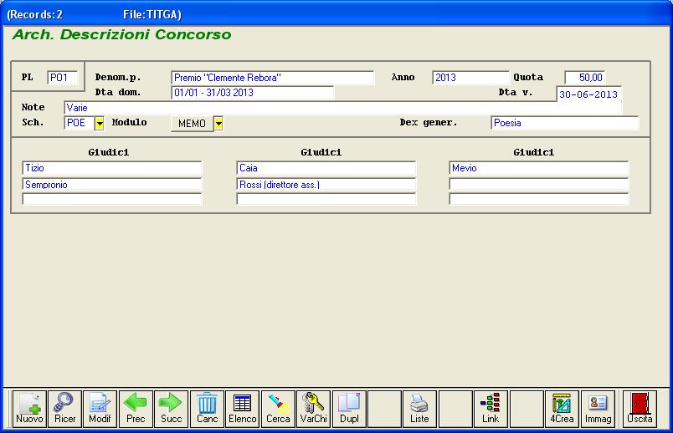
Task: Click the Cerca flashlight icon
Action: point(278,409)
